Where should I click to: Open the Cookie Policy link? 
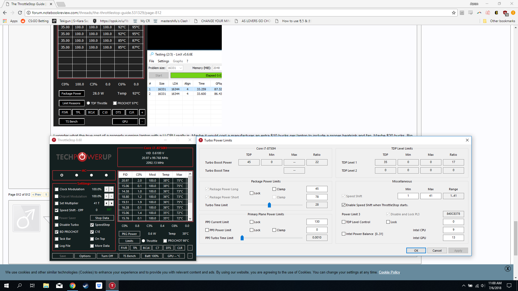tap(389, 272)
